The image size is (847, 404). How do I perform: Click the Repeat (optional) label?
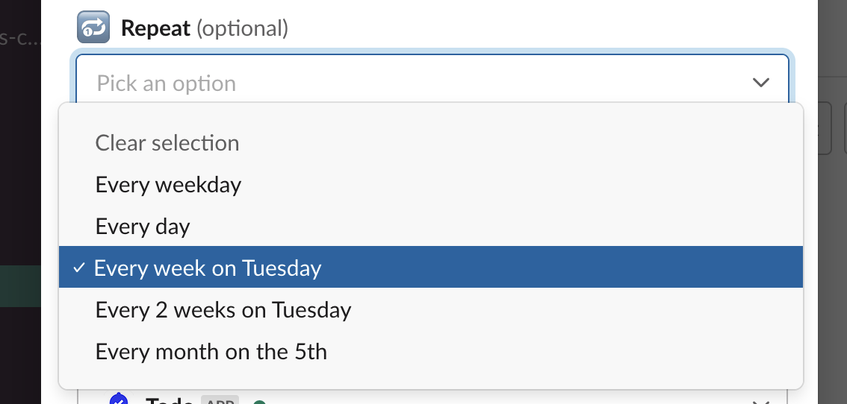[204, 29]
